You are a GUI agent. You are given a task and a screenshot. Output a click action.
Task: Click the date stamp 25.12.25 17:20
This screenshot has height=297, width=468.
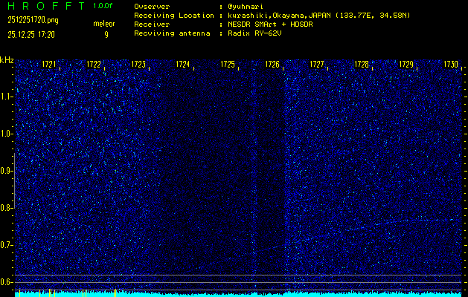coord(31,35)
